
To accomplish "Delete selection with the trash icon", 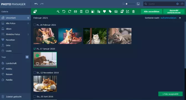I will point(133,11).
